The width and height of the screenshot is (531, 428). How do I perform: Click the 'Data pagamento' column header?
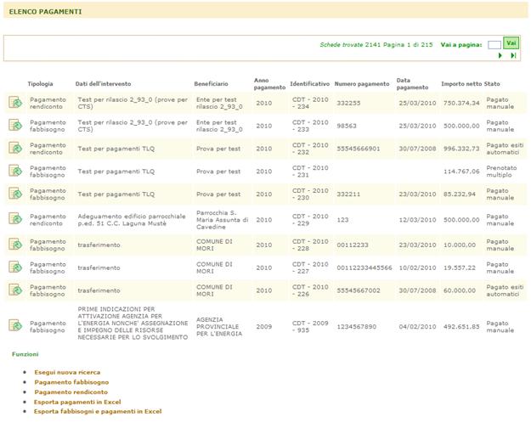point(412,83)
